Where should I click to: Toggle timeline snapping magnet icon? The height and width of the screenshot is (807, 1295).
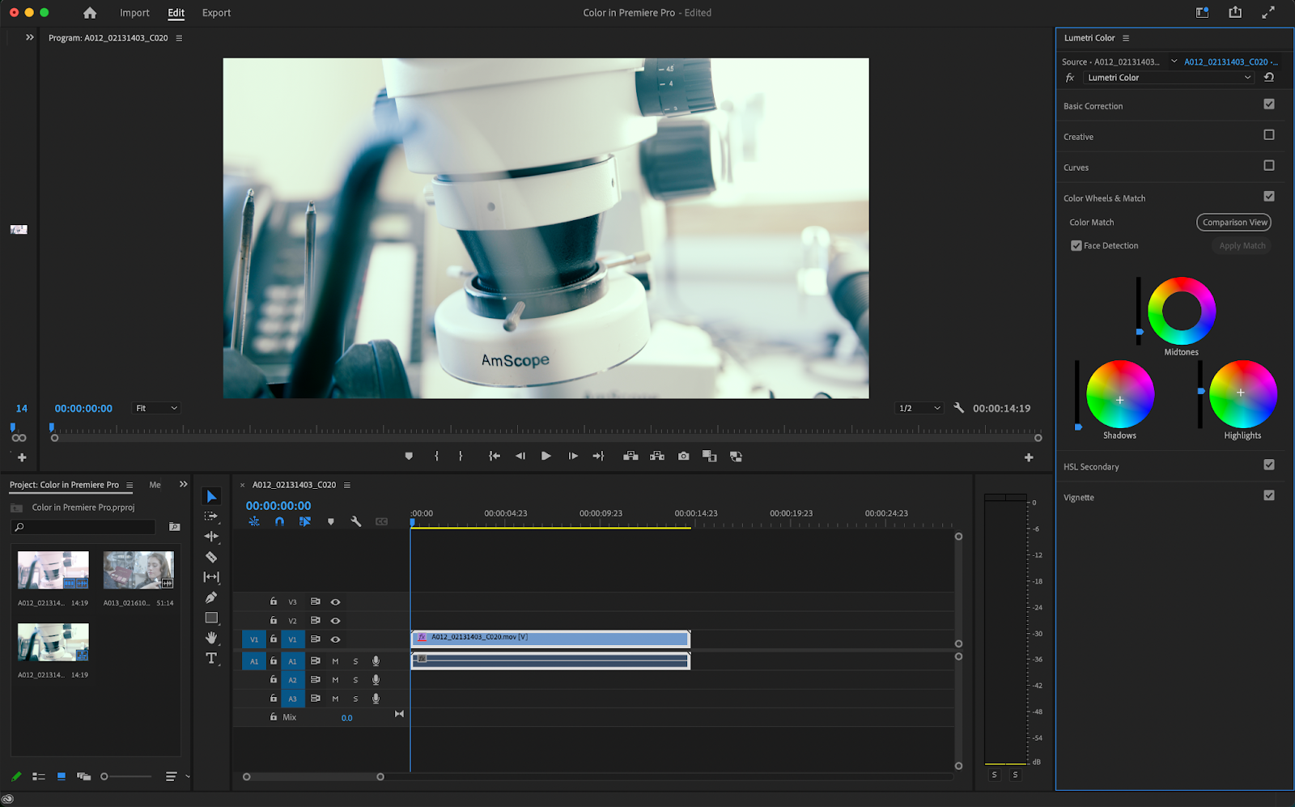click(279, 522)
